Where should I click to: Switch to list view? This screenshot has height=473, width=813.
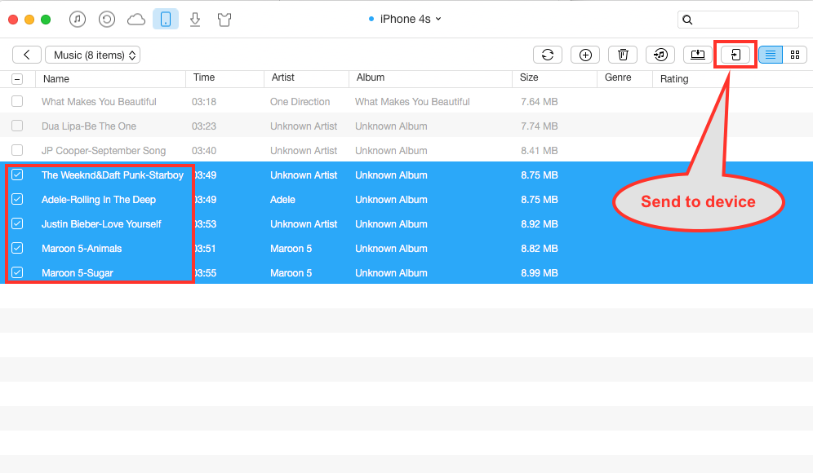pos(771,55)
